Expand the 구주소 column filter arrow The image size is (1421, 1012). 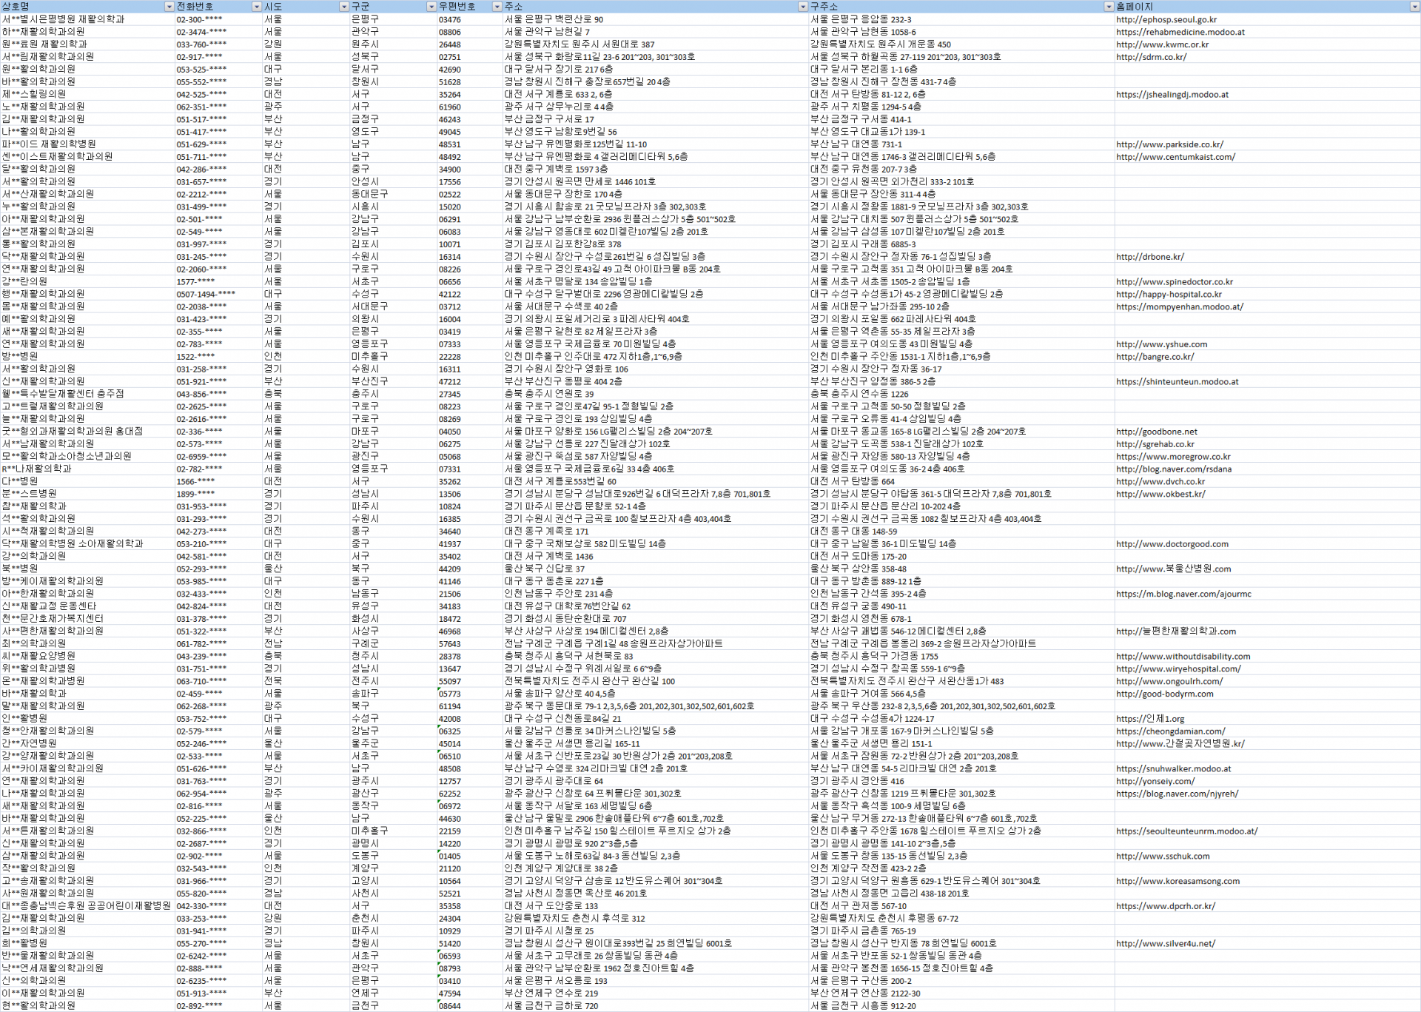point(1108,7)
